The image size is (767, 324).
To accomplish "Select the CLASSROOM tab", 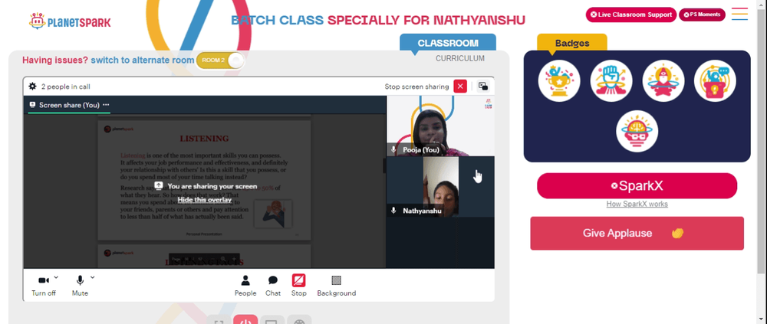I will point(448,43).
